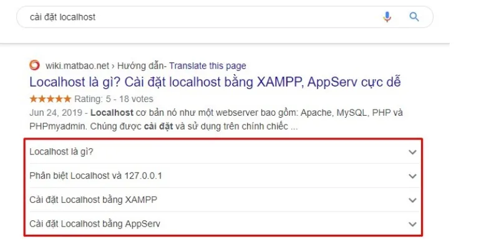Viewport: 499px width, 249px height.
Task: Expand chevron on "Localhost là gì?" row
Action: click(412, 152)
